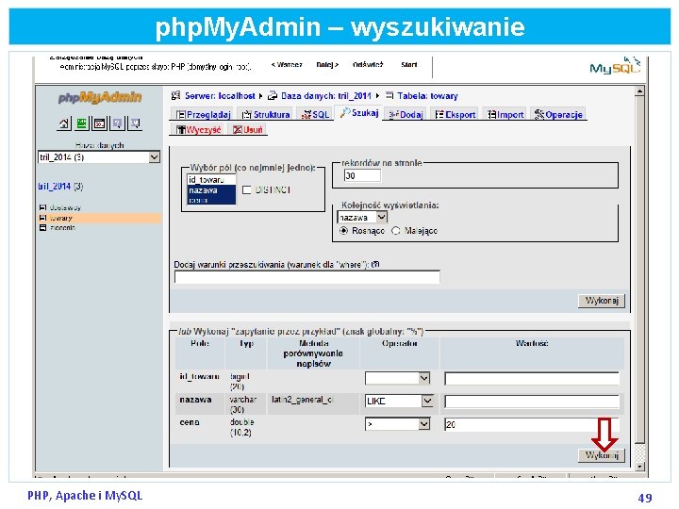Image resolution: width=679 pixels, height=509 pixels.
Task: Click the bigint (20) type text
Action: point(240,382)
